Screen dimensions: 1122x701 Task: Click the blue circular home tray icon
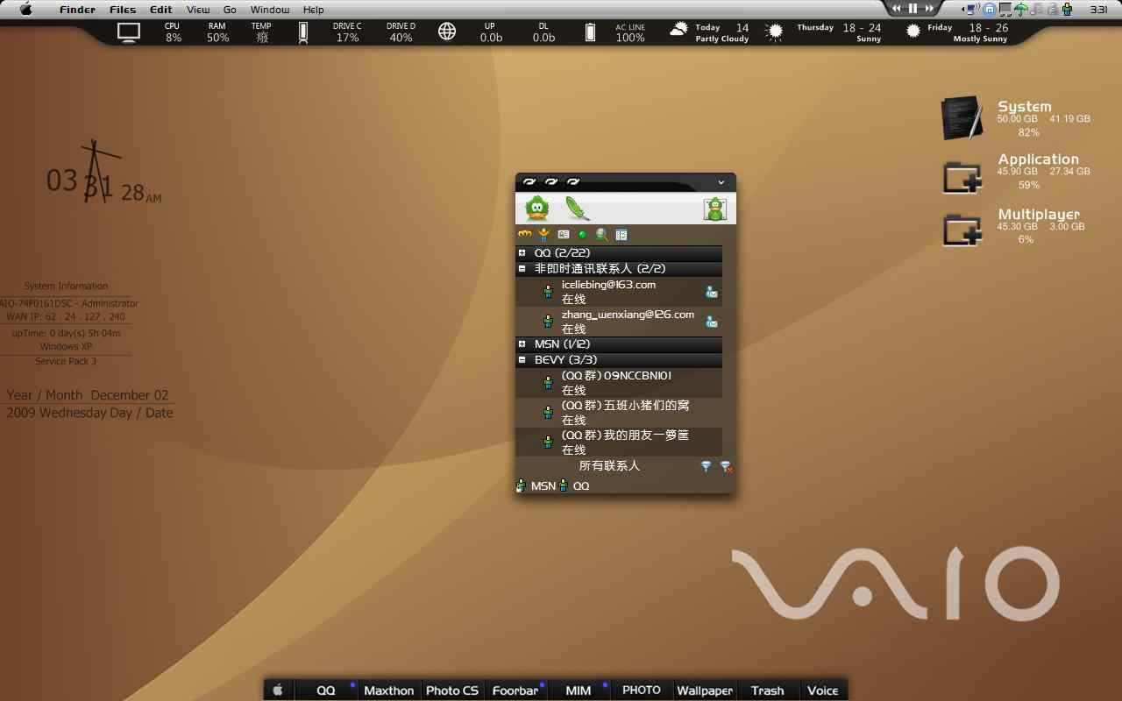[990, 10]
